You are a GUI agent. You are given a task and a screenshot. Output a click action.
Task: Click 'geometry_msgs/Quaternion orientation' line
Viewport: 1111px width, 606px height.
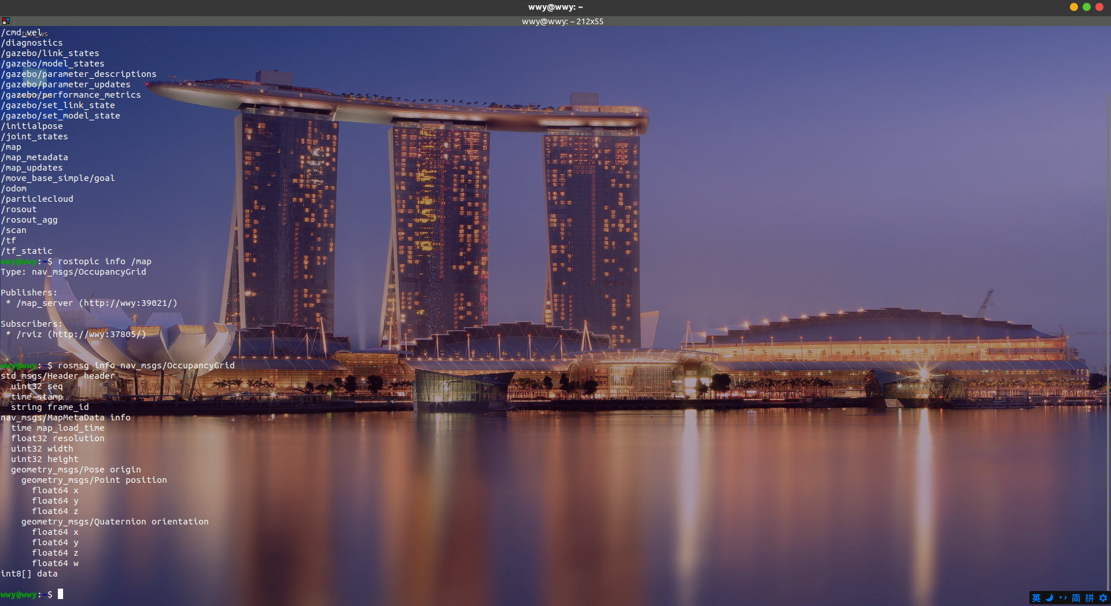[115, 522]
